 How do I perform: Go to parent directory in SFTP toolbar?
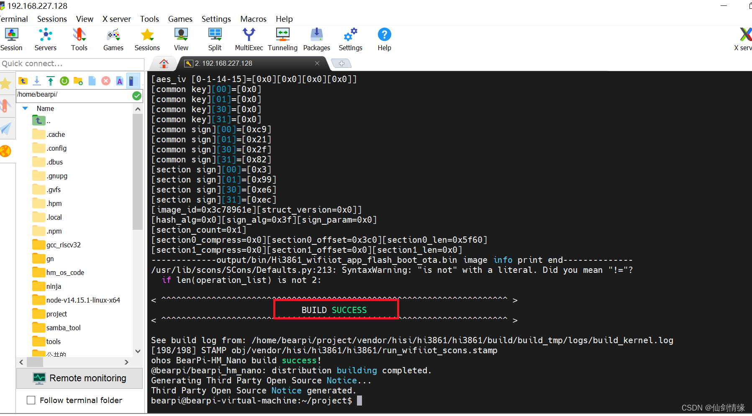point(23,81)
